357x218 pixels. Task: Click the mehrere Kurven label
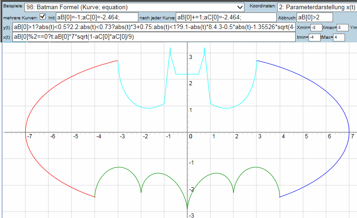point(20,18)
